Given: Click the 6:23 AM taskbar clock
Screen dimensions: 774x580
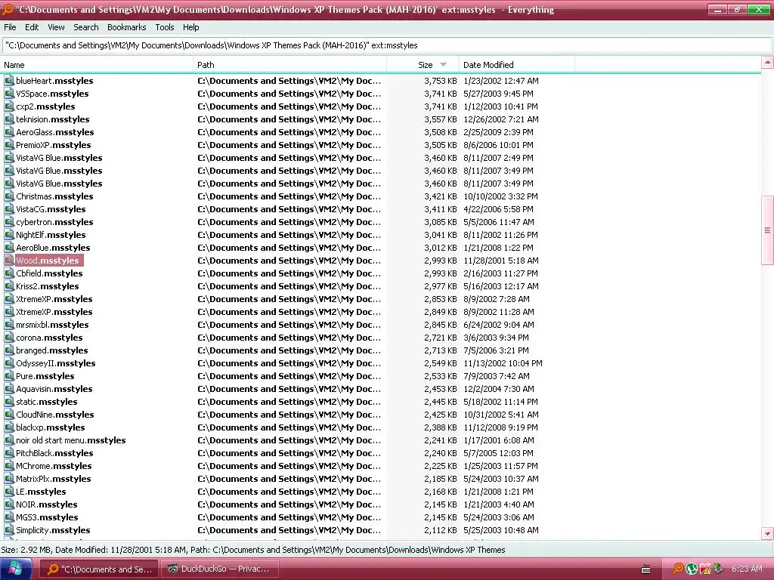Looking at the screenshot, I should 746,569.
